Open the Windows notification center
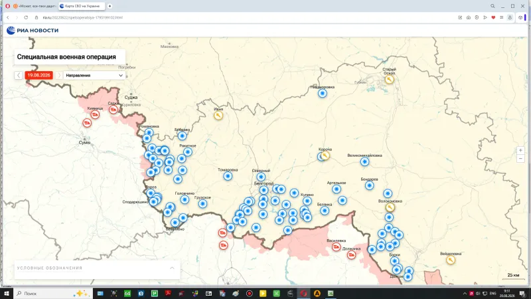 coord(524,293)
